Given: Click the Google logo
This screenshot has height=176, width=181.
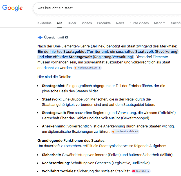Looking at the screenshot, I should 12,8.
